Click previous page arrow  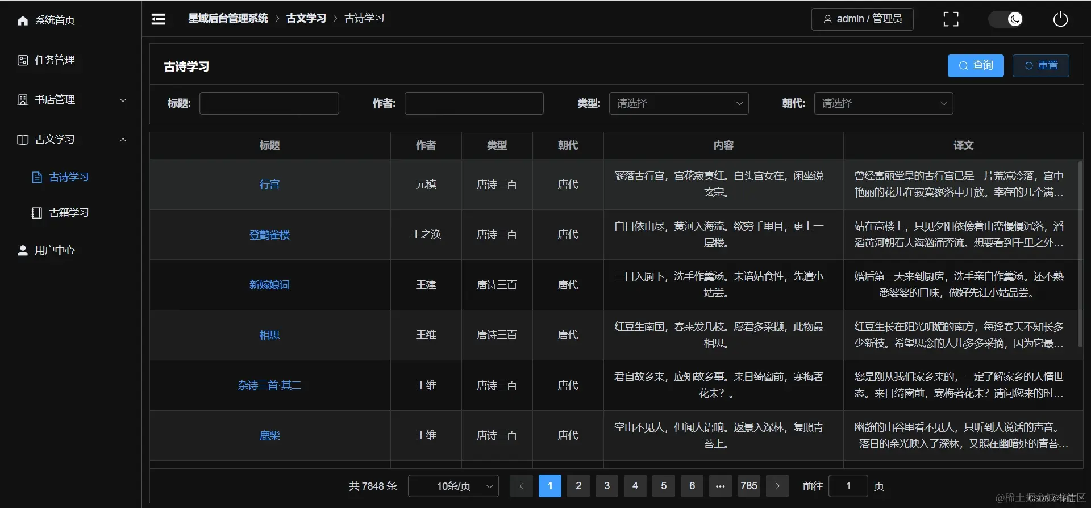[x=521, y=486]
